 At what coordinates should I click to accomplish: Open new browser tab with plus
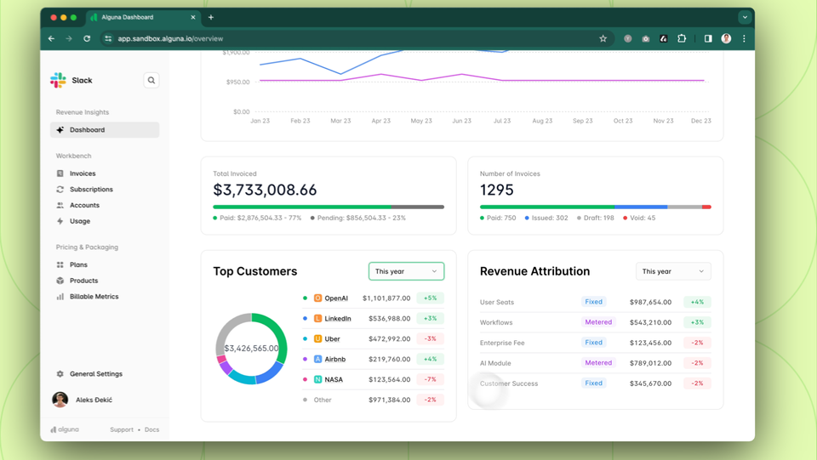tap(211, 17)
